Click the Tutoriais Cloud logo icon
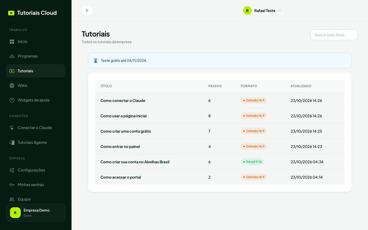The image size is (368, 230). (11, 13)
